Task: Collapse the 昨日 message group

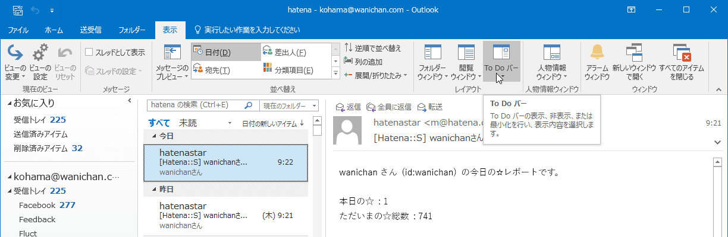Action: point(154,190)
